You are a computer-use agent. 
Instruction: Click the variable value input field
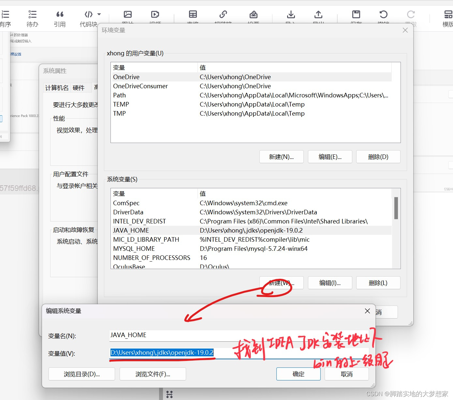point(239,353)
